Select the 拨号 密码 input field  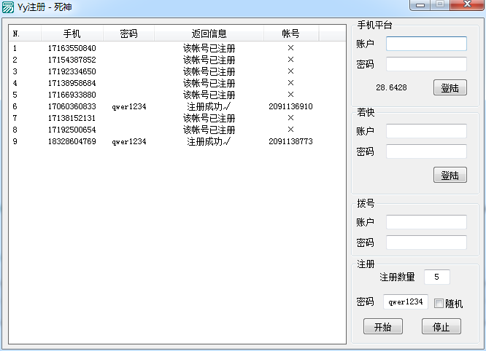coord(426,242)
